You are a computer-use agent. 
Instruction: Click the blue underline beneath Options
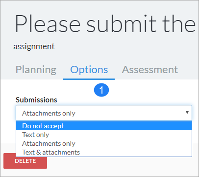[x=89, y=79]
